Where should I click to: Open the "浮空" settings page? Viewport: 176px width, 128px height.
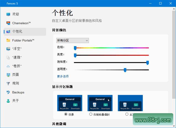pyautogui.click(x=25, y=49)
